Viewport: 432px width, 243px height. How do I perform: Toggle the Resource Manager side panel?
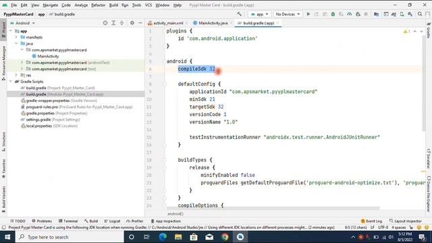[3, 63]
